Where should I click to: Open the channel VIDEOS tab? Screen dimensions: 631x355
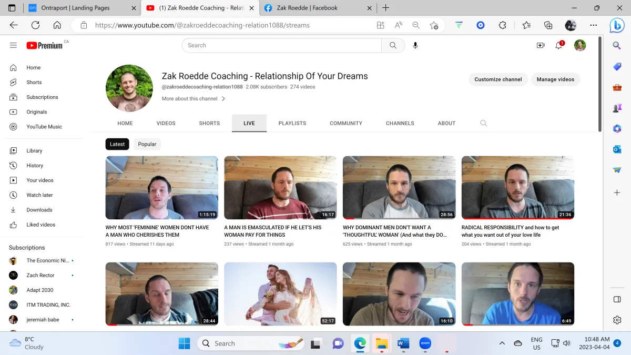tap(166, 123)
